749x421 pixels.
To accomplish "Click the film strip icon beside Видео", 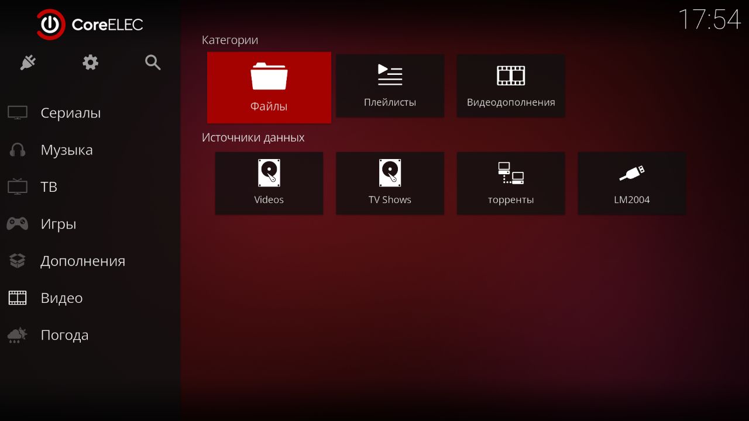I will tap(18, 298).
